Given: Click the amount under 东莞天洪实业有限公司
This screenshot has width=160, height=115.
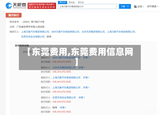Looking at the screenshot, I should click(x=62, y=102).
